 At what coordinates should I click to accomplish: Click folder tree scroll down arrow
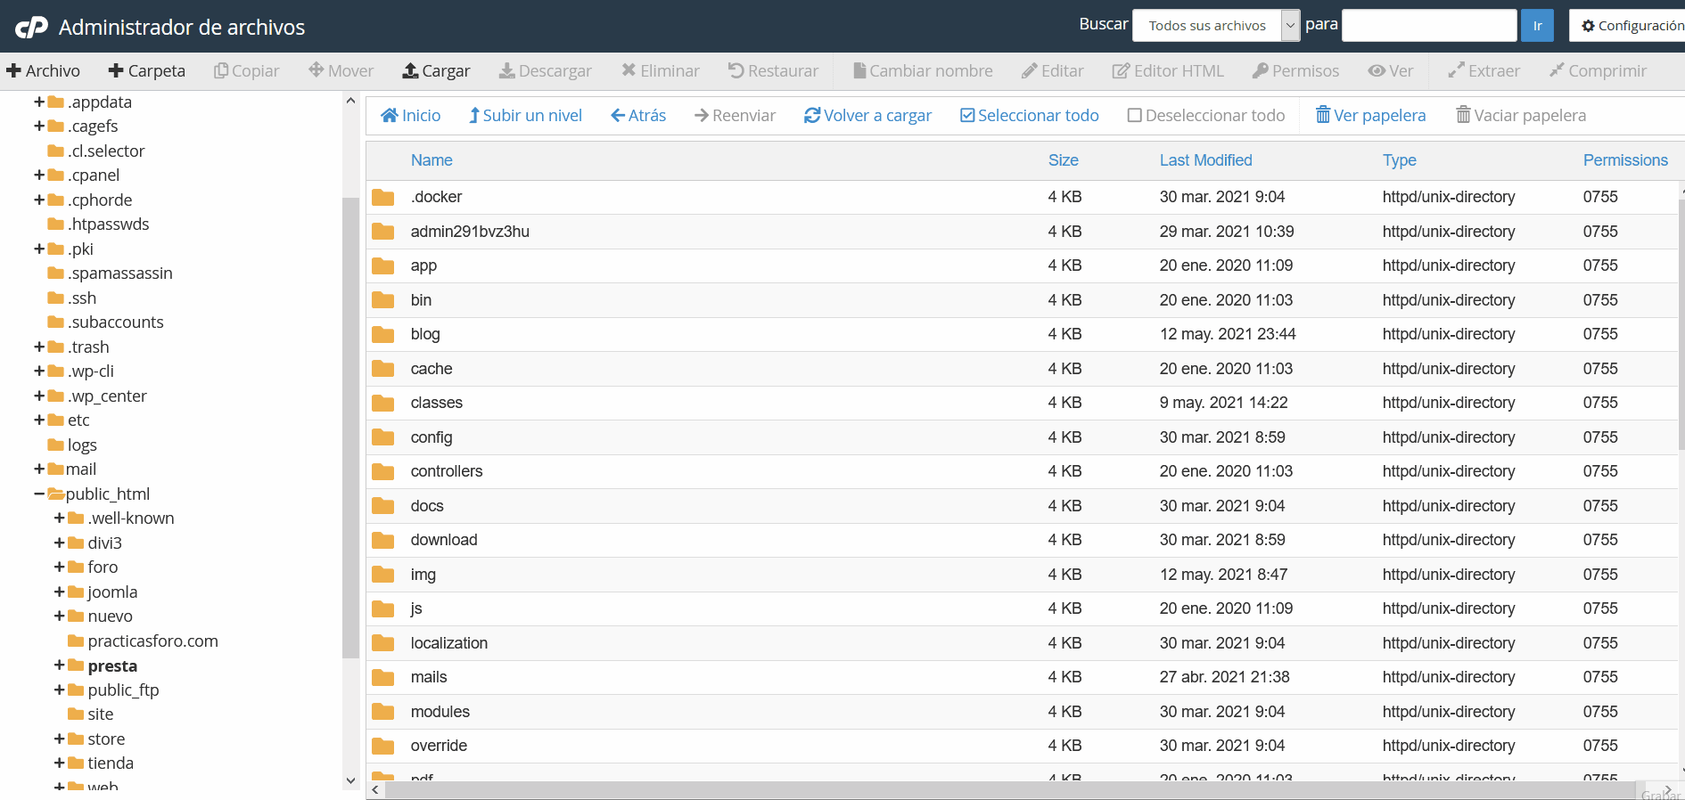pos(350,780)
